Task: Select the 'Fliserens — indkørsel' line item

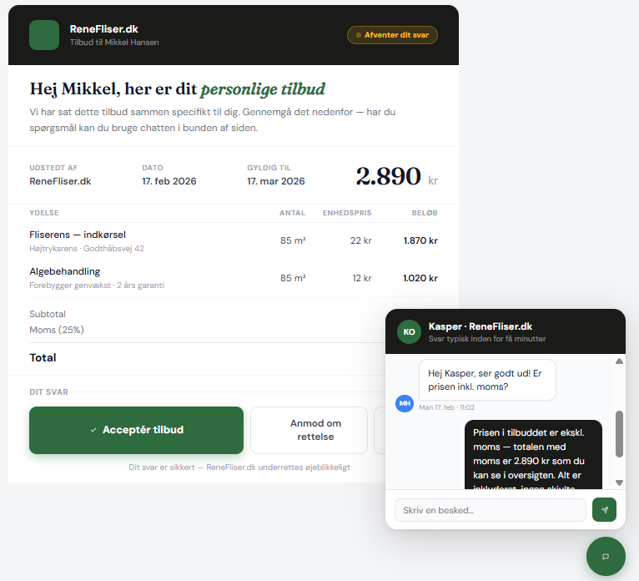Action: pos(78,235)
